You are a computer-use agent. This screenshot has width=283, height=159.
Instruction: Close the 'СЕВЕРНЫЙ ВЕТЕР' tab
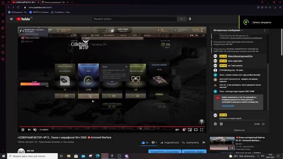point(38,2)
